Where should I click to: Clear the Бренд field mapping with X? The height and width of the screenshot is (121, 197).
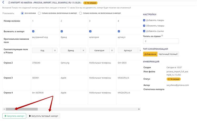tap(84, 50)
